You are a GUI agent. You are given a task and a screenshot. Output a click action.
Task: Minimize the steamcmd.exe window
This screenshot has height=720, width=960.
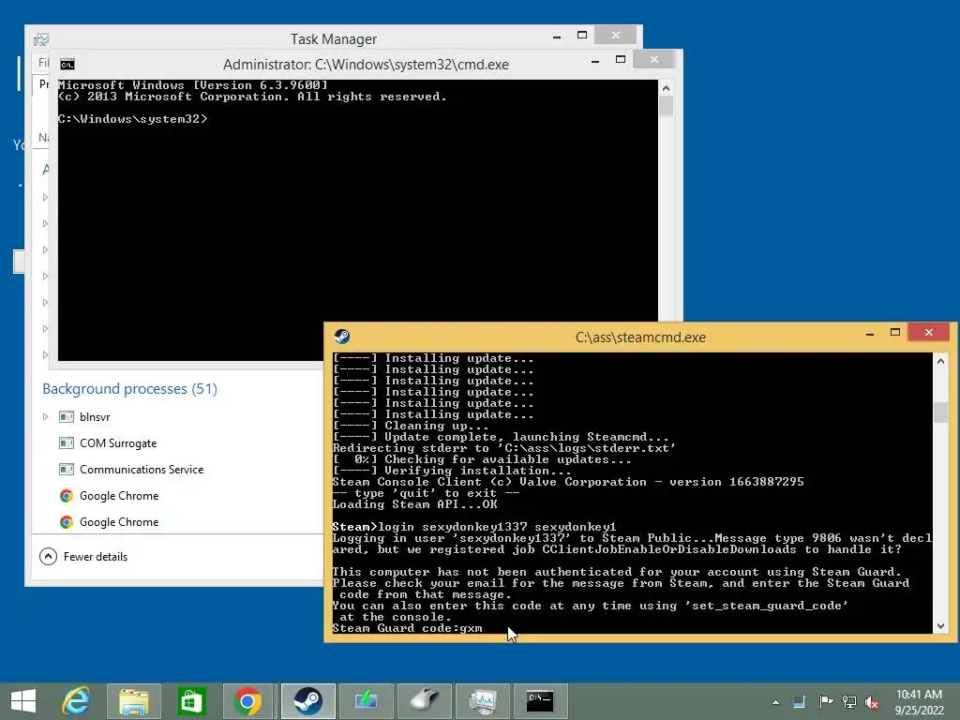tap(869, 334)
